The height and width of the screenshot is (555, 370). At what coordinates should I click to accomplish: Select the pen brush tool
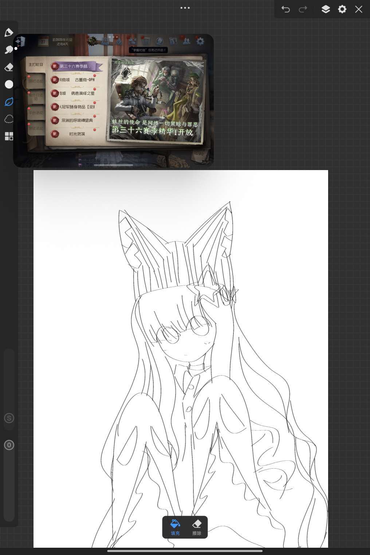point(9,32)
